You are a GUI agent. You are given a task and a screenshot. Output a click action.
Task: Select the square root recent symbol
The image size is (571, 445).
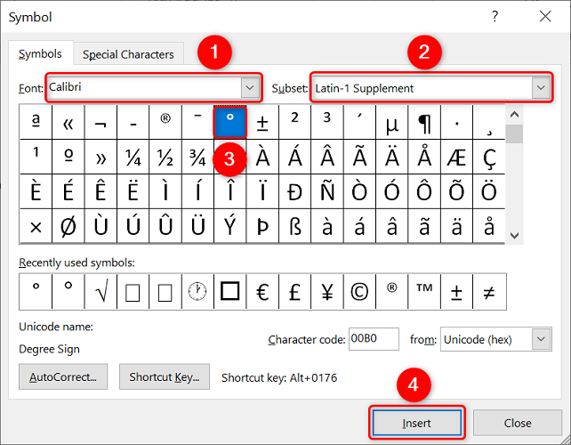(100, 291)
